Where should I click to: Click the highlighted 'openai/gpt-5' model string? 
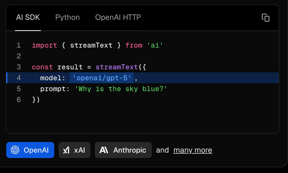point(102,78)
